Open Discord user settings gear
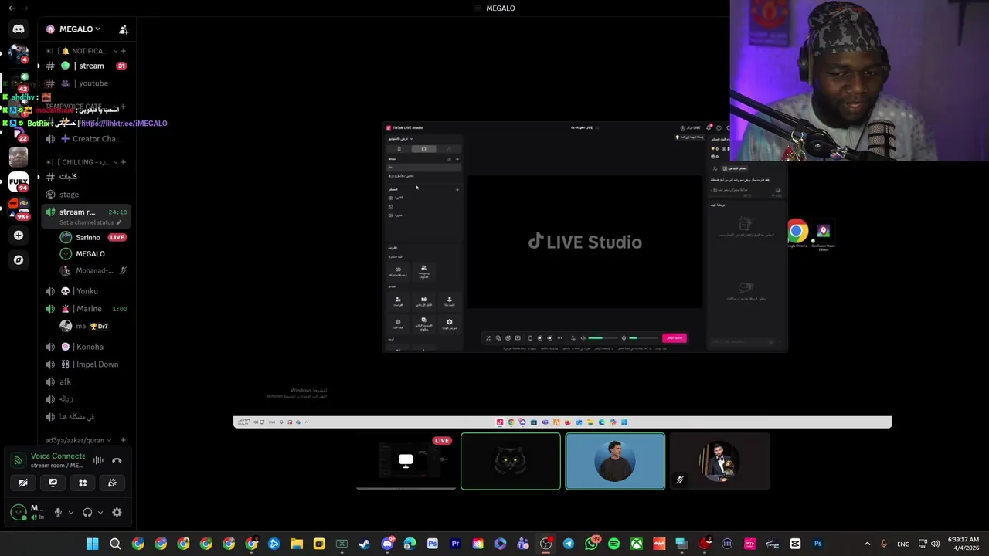 pyautogui.click(x=117, y=512)
